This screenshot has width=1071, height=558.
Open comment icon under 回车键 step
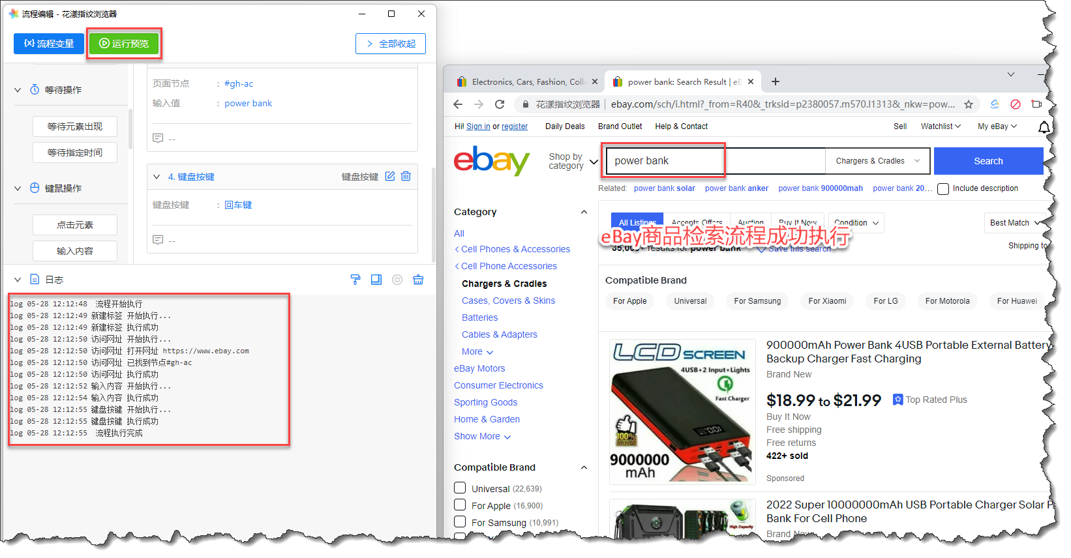[158, 240]
